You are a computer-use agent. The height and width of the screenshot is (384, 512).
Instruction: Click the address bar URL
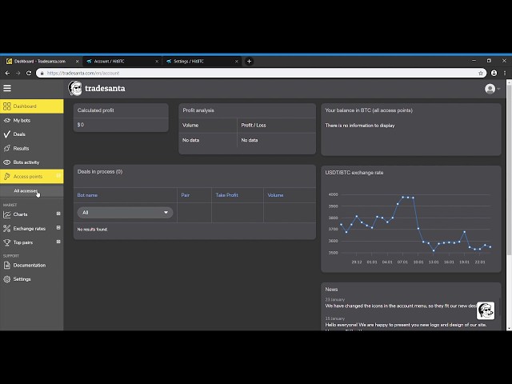click(x=83, y=73)
